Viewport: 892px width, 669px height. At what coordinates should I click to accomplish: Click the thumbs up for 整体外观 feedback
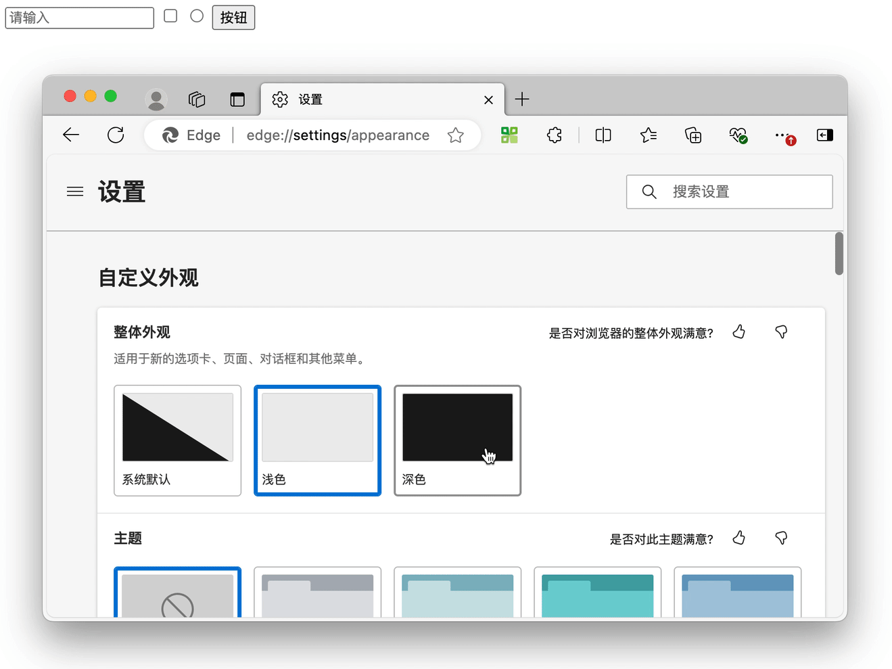(x=738, y=331)
